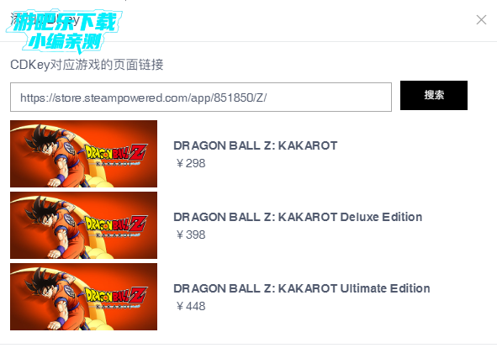Viewport: 497px width, 348px height.
Task: Select the Deluxe Edition game thumbnail
Action: point(84,225)
